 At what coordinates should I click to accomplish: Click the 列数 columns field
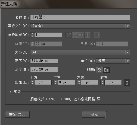pos(114,44)
